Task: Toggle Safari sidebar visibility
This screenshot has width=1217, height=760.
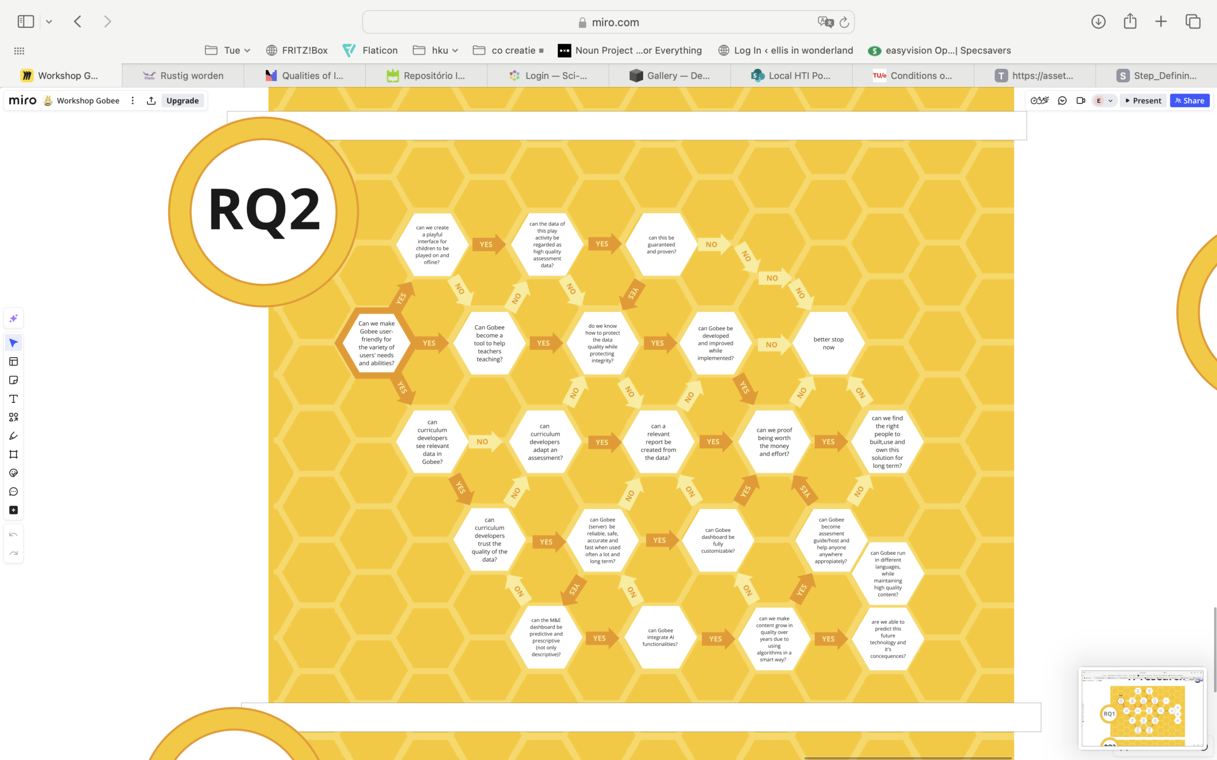Action: coord(26,22)
